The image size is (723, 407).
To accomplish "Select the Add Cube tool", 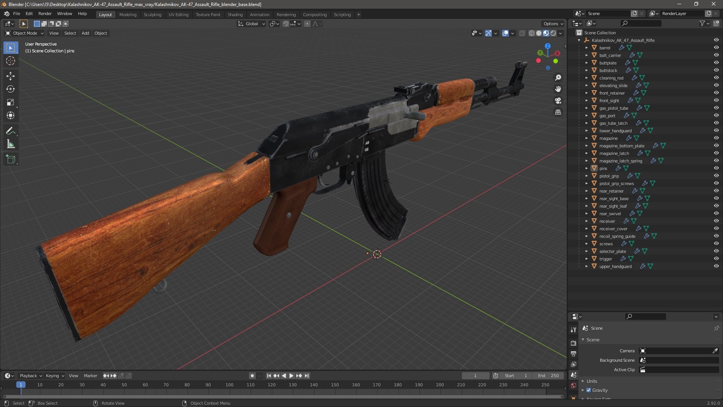I will [x=11, y=159].
